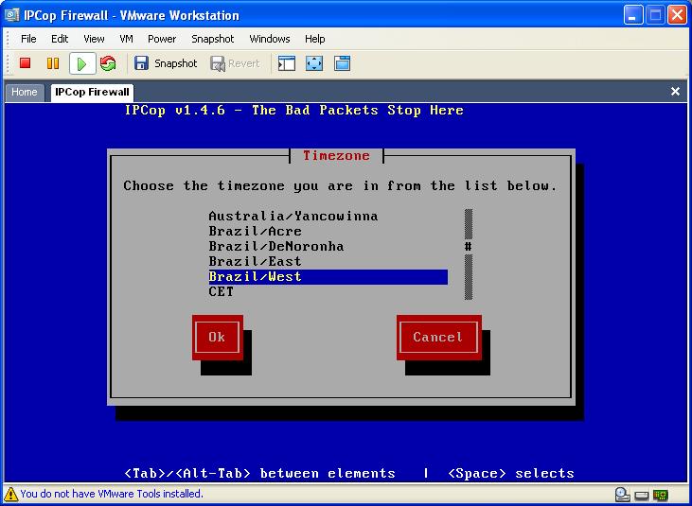Click the VMware window title bar icon
The height and width of the screenshot is (506, 692).
(12, 15)
